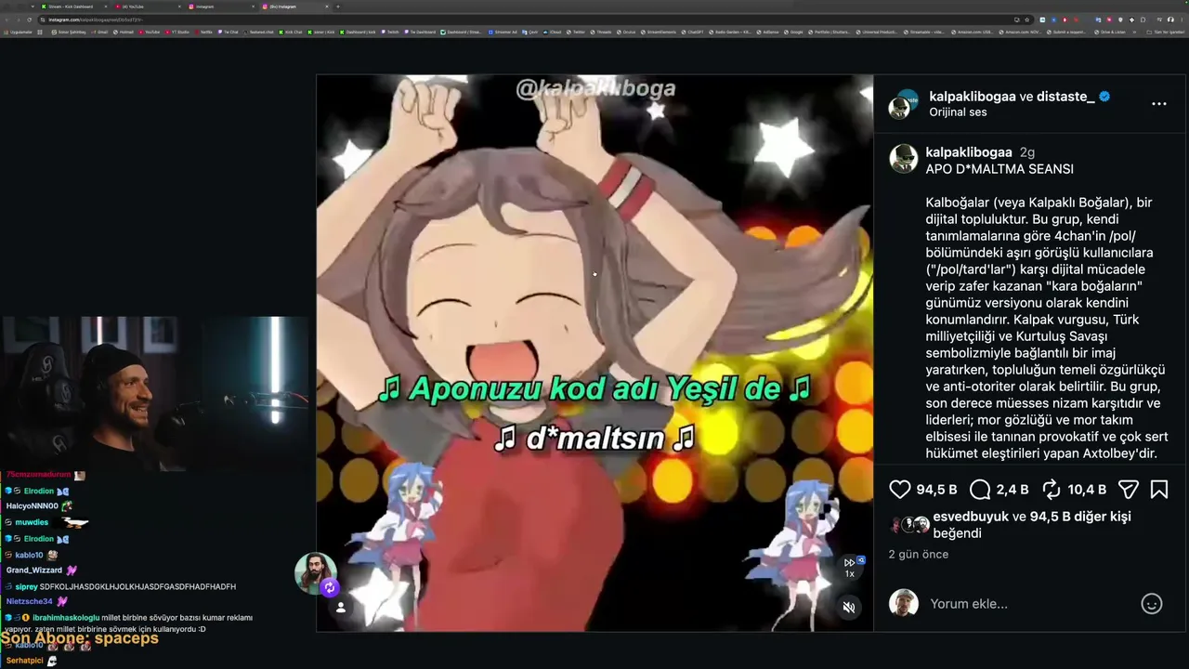1189x669 pixels.
Task: Add a comment in the Yorum ekle field
Action: (1031, 604)
